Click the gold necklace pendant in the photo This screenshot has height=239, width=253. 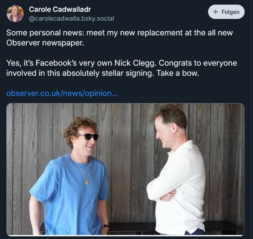(x=87, y=182)
